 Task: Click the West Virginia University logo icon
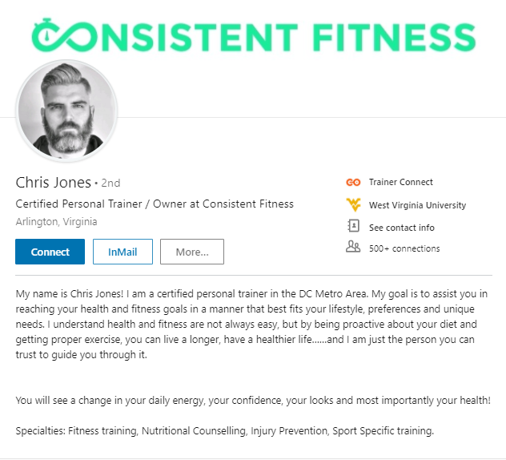click(x=353, y=205)
